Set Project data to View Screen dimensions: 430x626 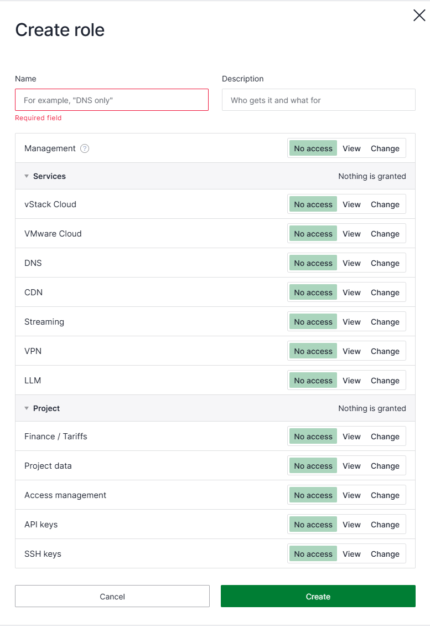pyautogui.click(x=351, y=466)
